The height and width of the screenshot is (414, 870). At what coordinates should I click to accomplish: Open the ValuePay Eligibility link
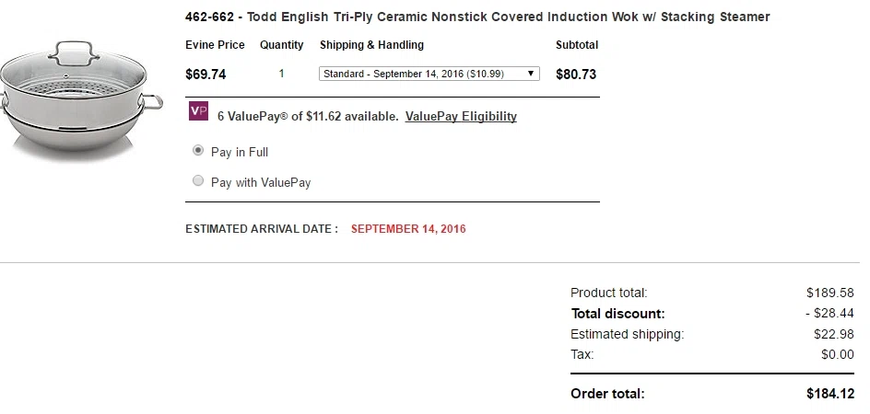461,117
